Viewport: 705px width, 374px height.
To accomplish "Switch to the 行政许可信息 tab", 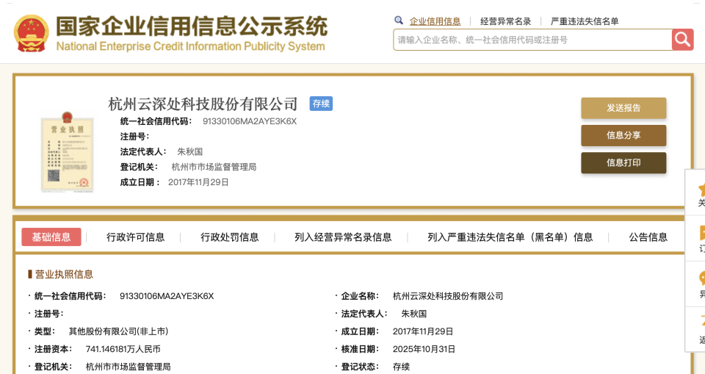I will [x=135, y=237].
